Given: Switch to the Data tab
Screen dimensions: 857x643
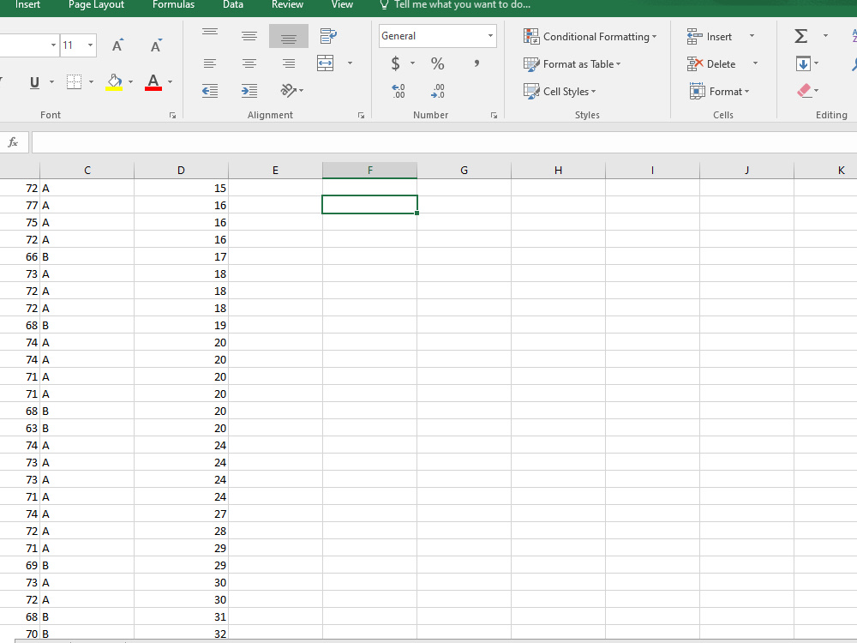Looking at the screenshot, I should pyautogui.click(x=233, y=5).
